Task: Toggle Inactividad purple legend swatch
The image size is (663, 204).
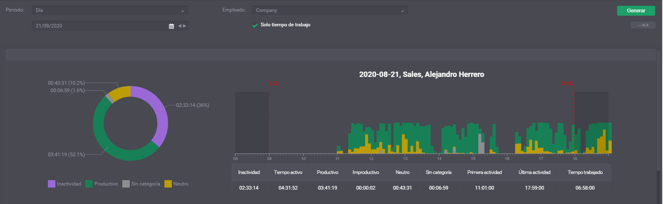Action: click(x=52, y=184)
